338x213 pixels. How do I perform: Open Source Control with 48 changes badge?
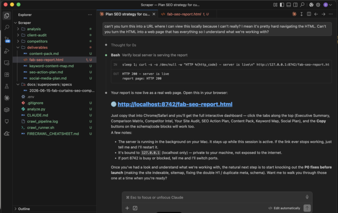[x=7, y=39]
